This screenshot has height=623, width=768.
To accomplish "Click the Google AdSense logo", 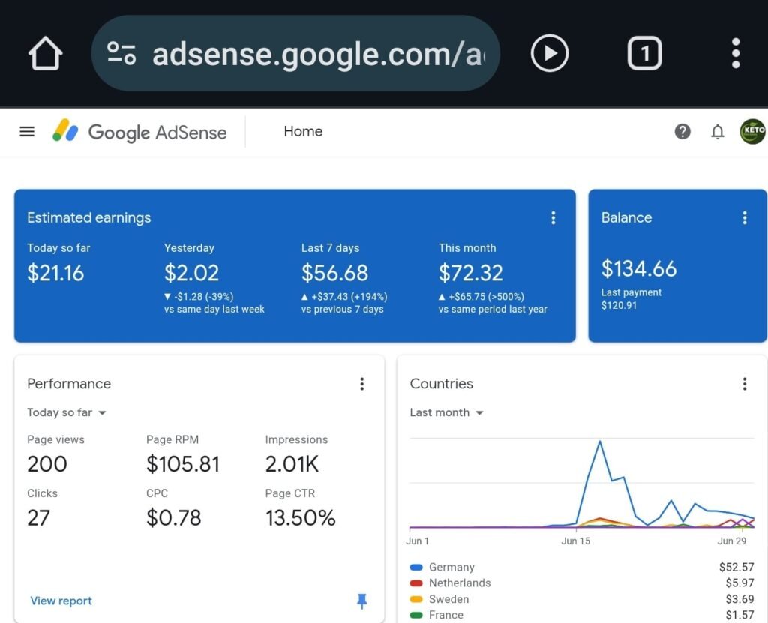I will 139,131.
